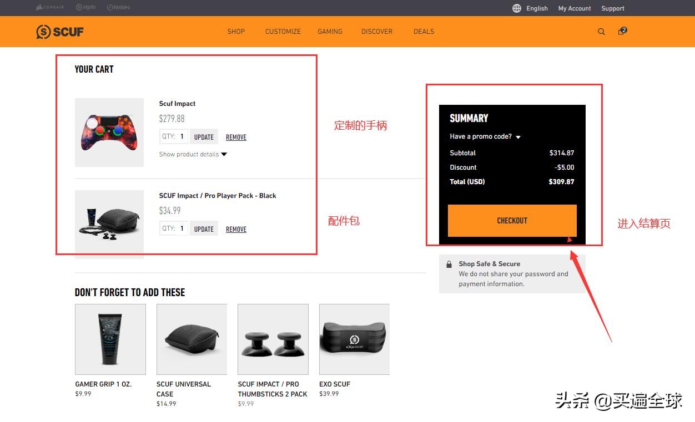Select the -$5.00 discount value
The image size is (695, 422).
[565, 167]
